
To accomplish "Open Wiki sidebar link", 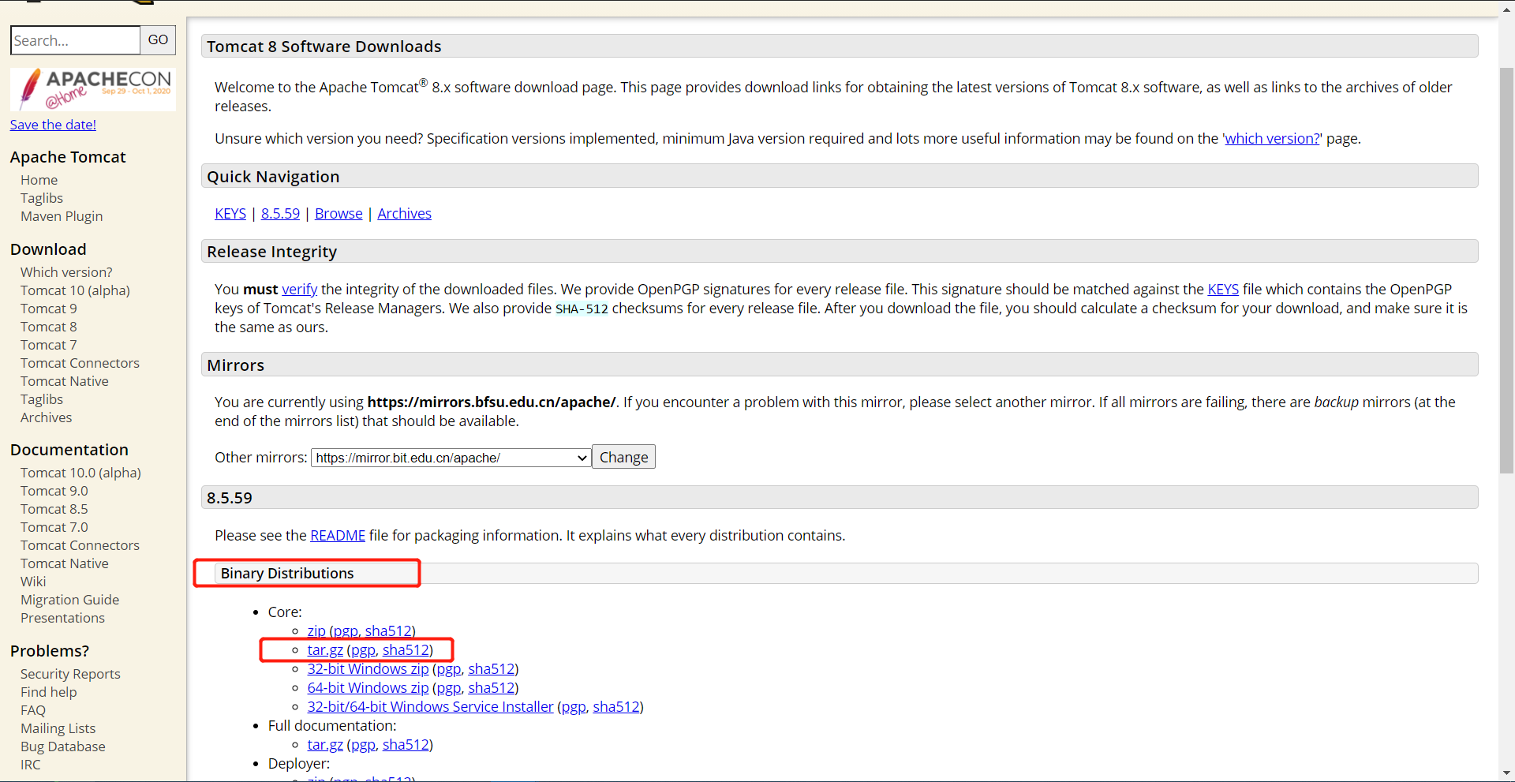I will point(33,582).
